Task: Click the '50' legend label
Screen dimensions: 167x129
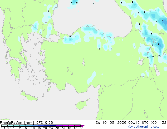Action: 81,128
